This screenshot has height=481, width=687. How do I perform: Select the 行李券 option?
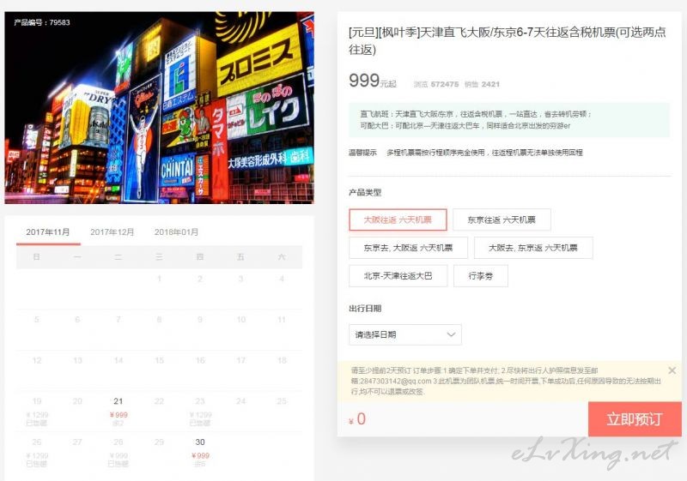coord(481,276)
